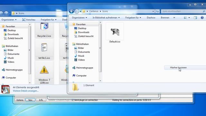
Task: Select Heimnetzgruppe in rear window sidebar
Action: coord(12,70)
